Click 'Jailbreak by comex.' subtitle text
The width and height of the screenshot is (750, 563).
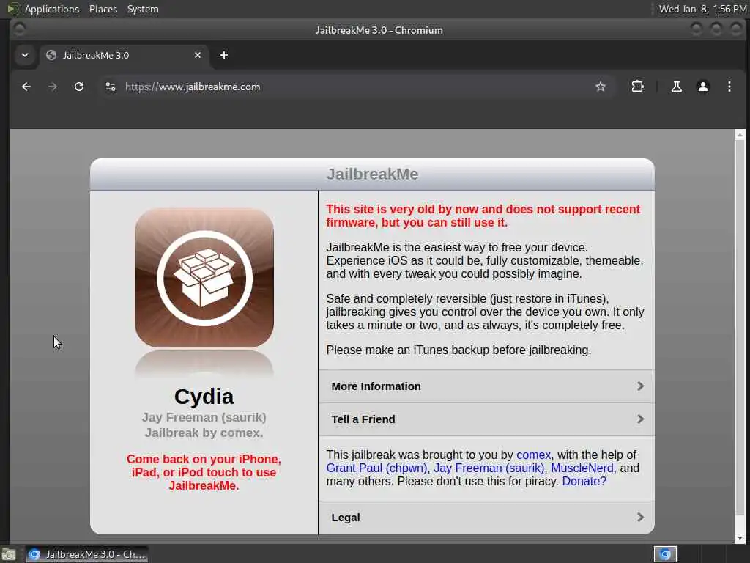click(204, 433)
